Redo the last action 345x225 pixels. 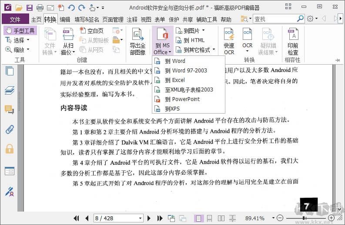tap(82, 8)
